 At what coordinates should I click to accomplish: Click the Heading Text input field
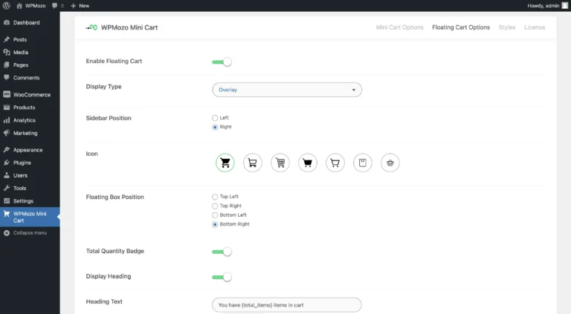(287, 305)
